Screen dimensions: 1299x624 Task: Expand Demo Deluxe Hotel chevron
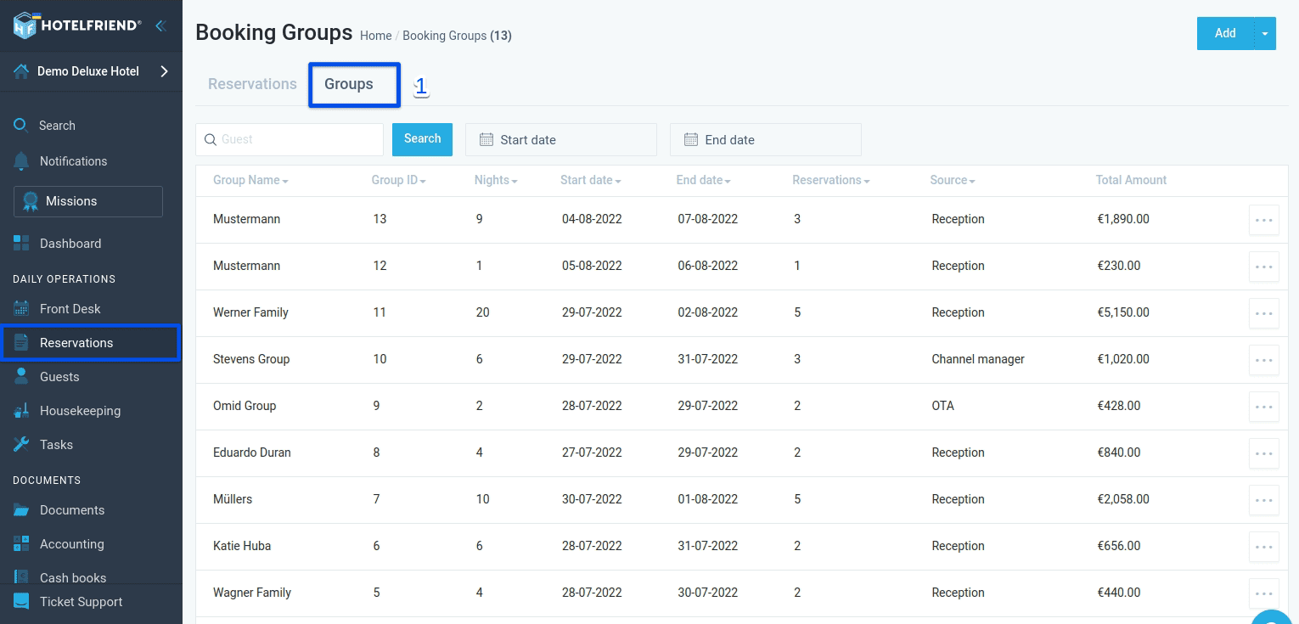pos(165,71)
